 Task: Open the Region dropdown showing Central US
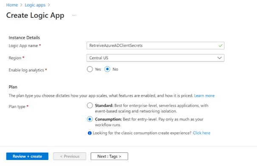coord(155,58)
